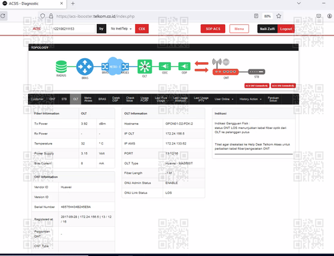The image size is (334, 256).
Task: Close the ACSIS - Diagnostic browser tab
Action: coord(61,3)
